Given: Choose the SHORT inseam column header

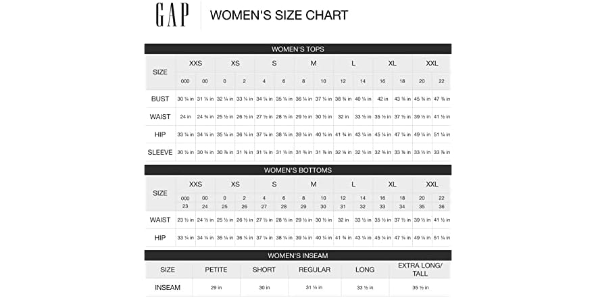Looking at the screenshot, I should 264,270.
